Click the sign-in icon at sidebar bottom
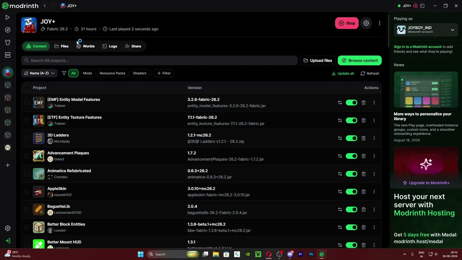The height and width of the screenshot is (260, 462). [8, 241]
